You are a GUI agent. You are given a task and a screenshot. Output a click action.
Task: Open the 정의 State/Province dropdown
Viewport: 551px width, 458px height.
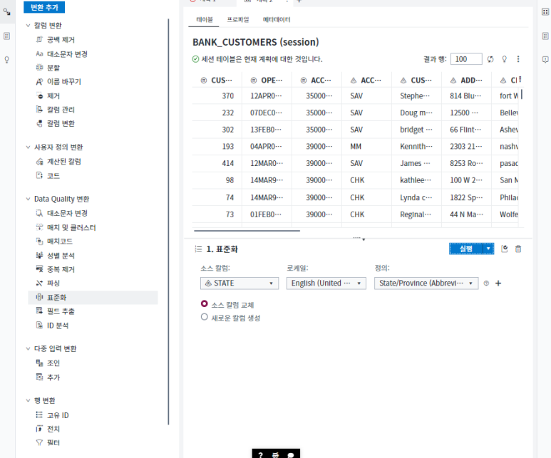[426, 283]
